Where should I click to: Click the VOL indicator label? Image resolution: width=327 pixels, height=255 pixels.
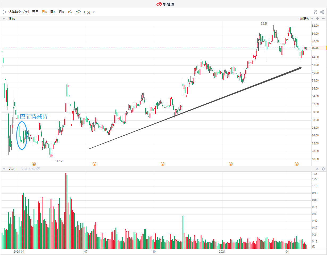12,169
